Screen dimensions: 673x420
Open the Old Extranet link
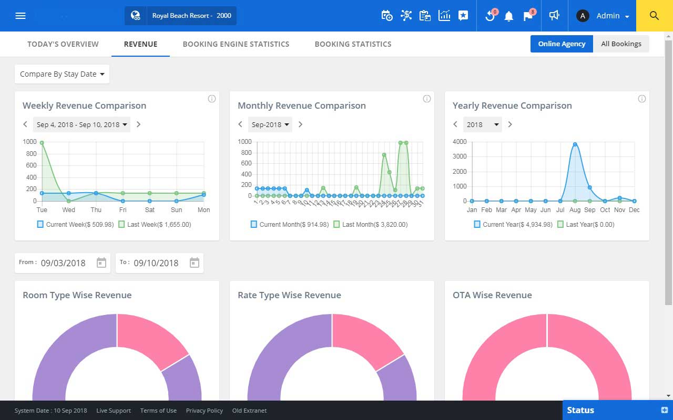pyautogui.click(x=249, y=411)
